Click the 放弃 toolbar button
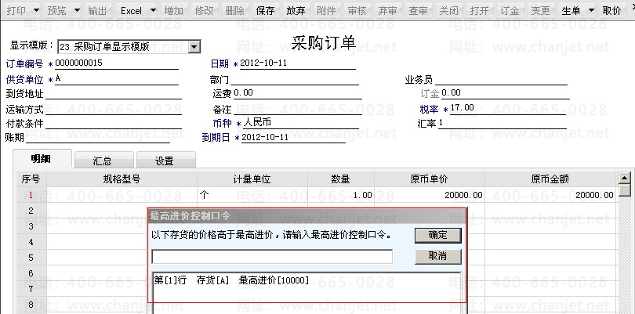The image size is (635, 314). coord(296,10)
